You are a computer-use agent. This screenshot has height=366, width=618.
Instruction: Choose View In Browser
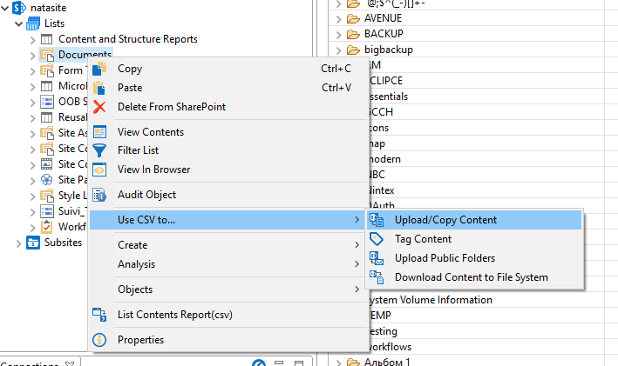pos(228,170)
